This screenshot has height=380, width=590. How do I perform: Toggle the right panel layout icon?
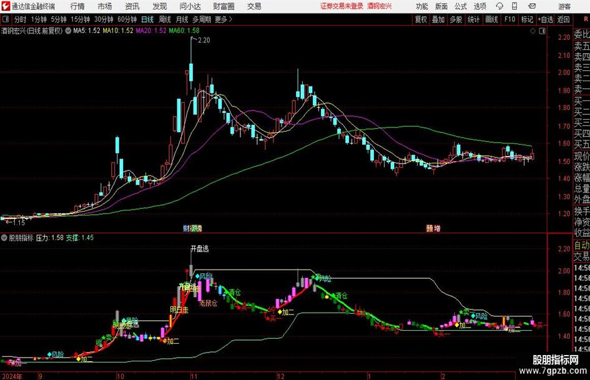point(542,31)
